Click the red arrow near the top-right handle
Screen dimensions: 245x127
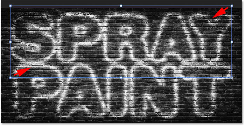pos(220,13)
